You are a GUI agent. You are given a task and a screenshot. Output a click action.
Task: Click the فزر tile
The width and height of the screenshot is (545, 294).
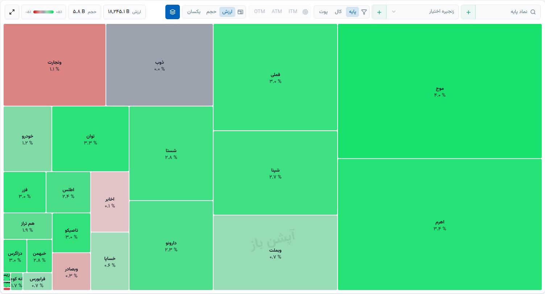[25, 192]
